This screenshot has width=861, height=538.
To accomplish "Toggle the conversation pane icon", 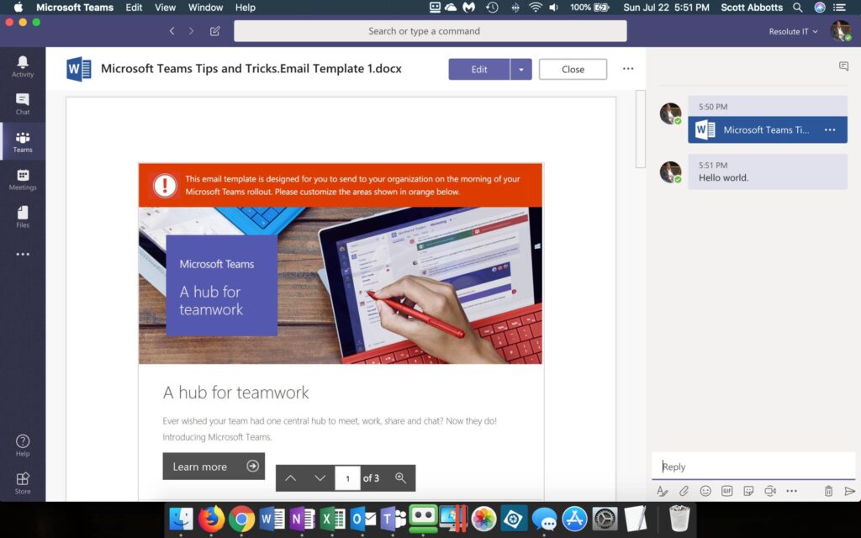I will pyautogui.click(x=844, y=66).
